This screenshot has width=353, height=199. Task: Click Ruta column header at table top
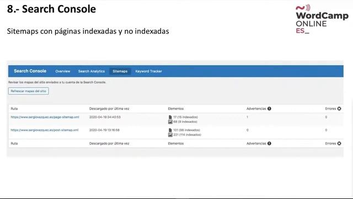pos(14,109)
